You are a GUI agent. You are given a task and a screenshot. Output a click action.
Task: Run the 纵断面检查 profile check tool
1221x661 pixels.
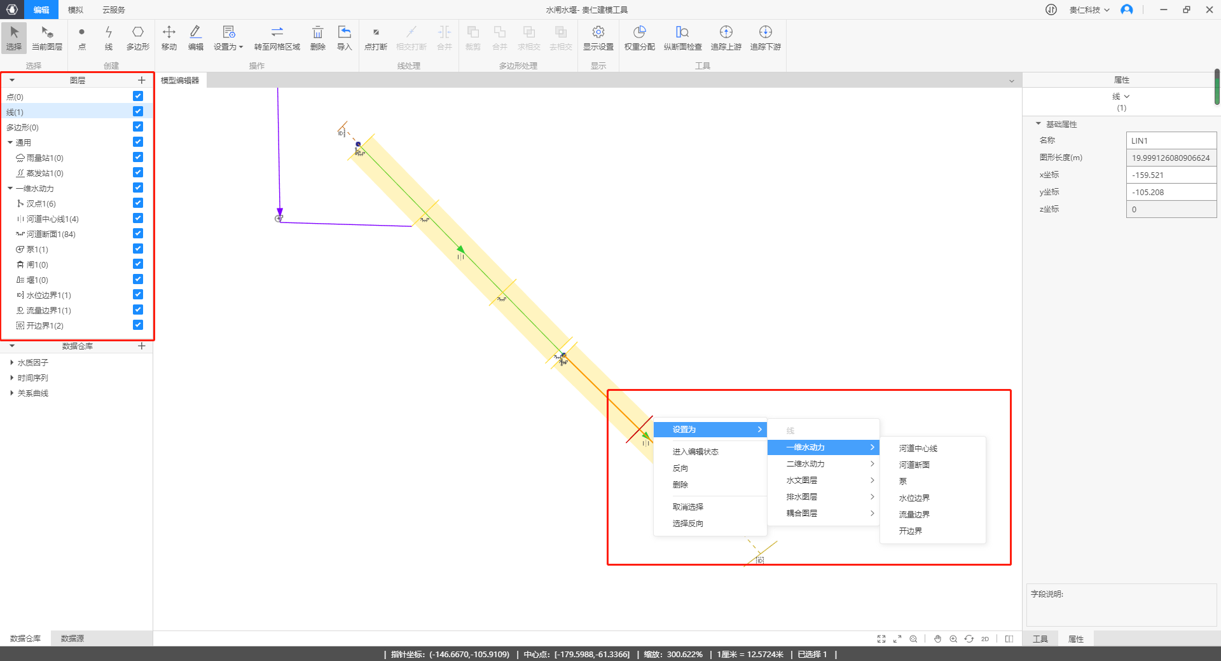pyautogui.click(x=682, y=37)
